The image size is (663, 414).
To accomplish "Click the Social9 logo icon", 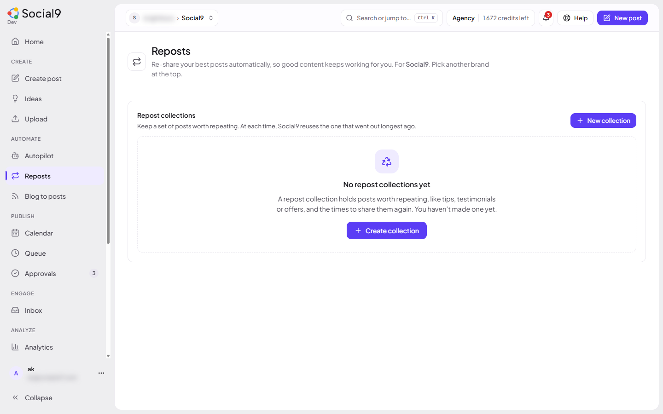I will tap(13, 13).
